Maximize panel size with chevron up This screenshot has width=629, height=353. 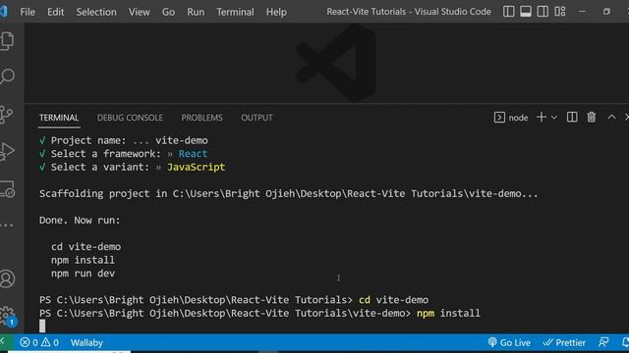tap(611, 117)
